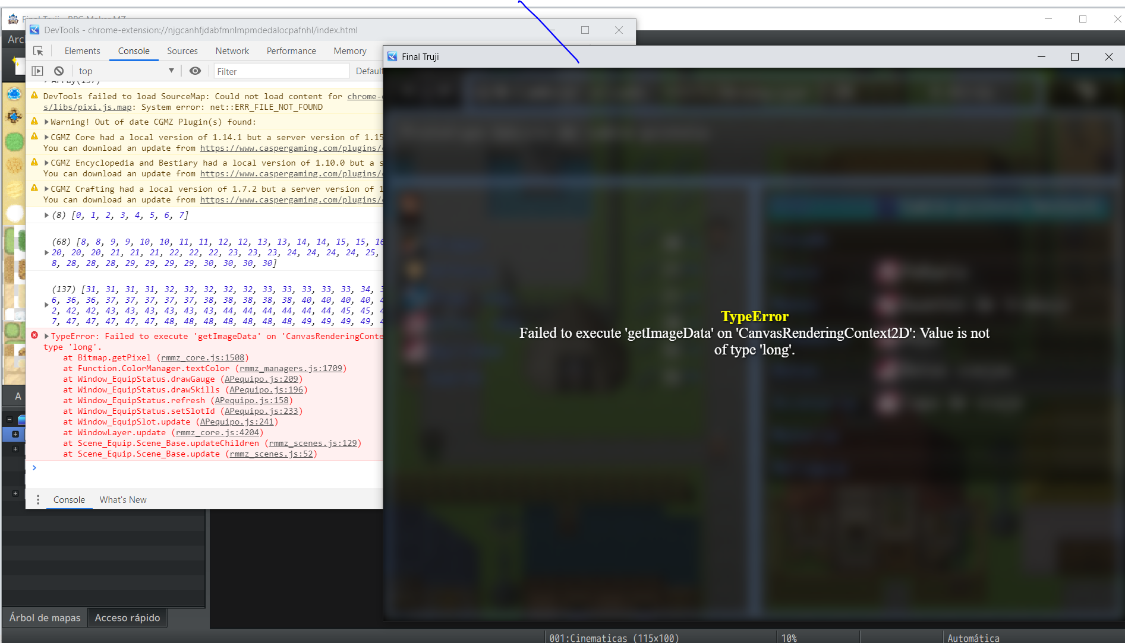Go to the Network tab in DevTools
This screenshot has height=643, width=1125.
pos(232,51)
